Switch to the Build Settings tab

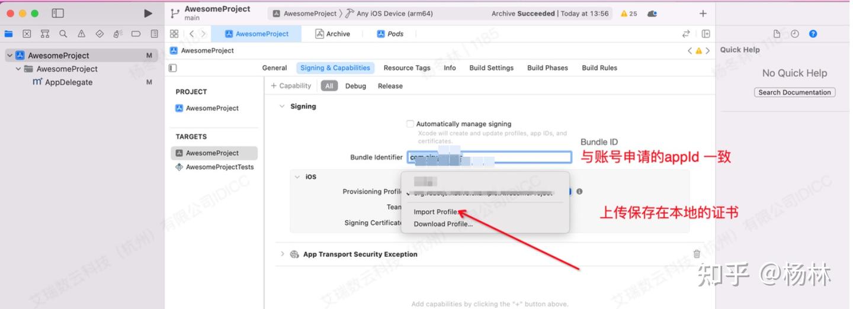[x=491, y=67]
